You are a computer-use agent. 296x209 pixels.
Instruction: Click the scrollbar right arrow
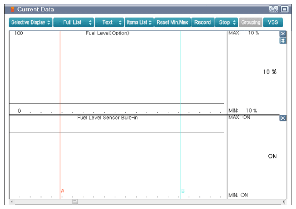tap(284, 202)
